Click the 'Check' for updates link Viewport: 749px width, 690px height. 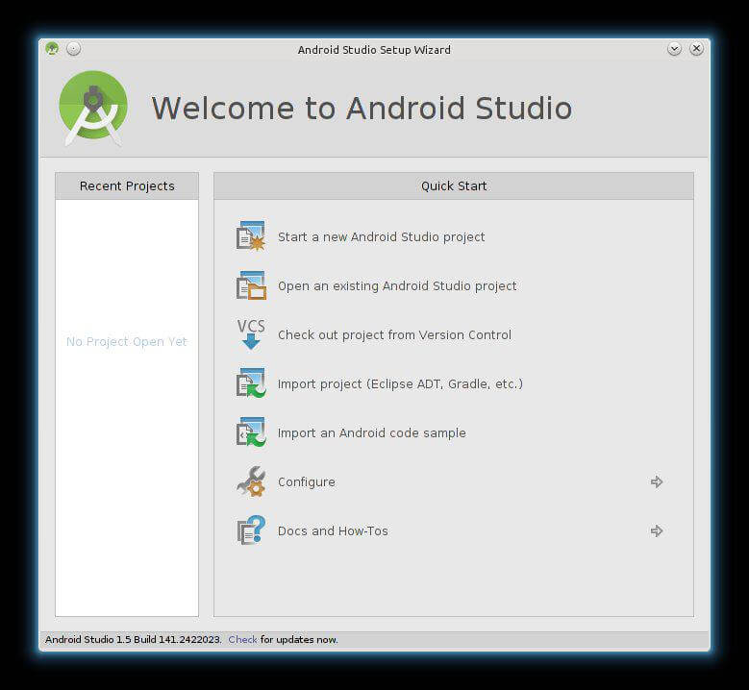(242, 640)
